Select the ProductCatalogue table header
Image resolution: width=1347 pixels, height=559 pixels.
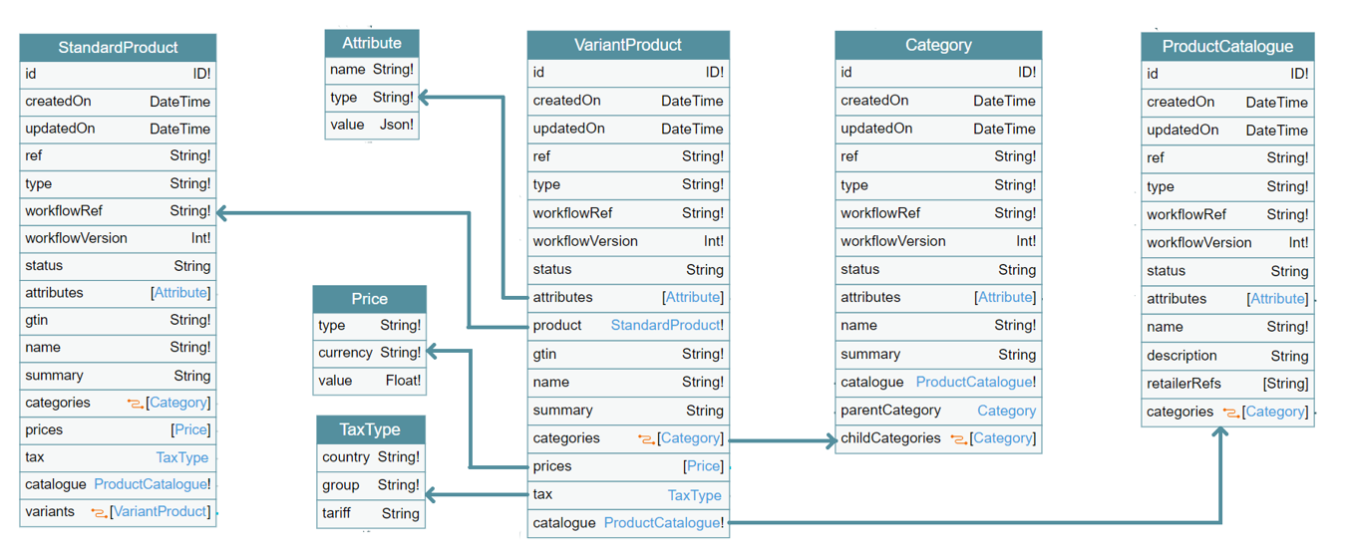[x=1227, y=47]
